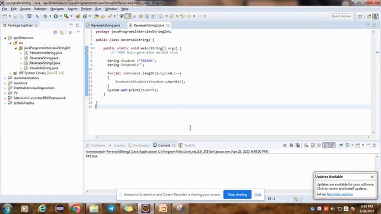Select VowelsInString.java in Package Explorer

point(43,68)
